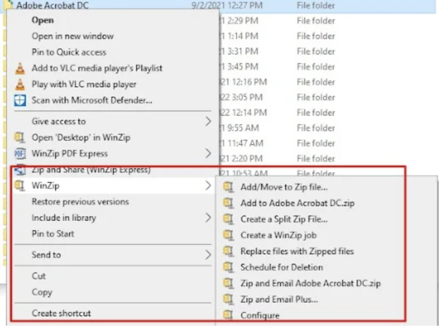443x327 pixels.
Task: Click VLC cone icon beside Add to Playlist
Action: [20, 68]
